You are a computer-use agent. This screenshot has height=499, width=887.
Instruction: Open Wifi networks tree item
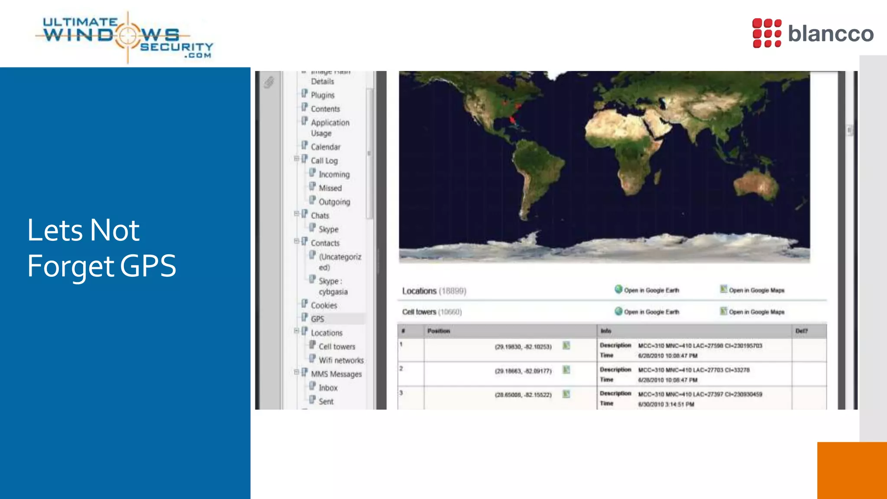click(x=341, y=360)
